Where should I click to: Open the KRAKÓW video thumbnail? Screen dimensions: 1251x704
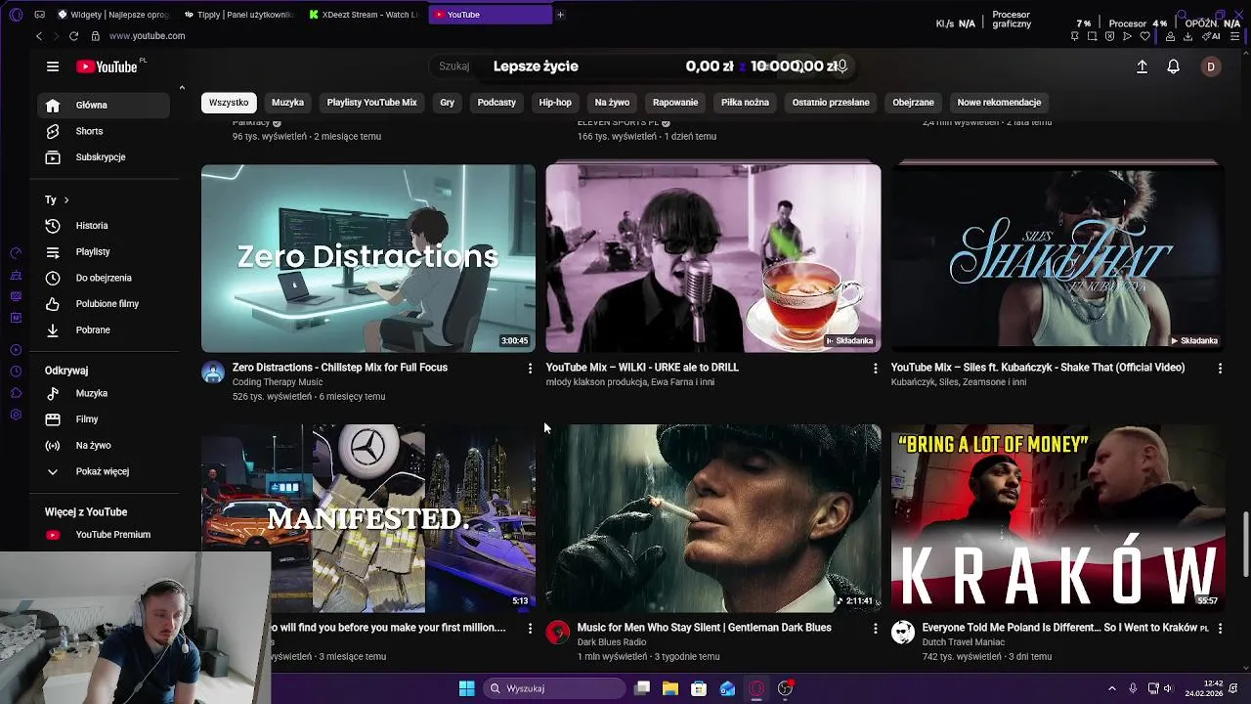coord(1057,518)
